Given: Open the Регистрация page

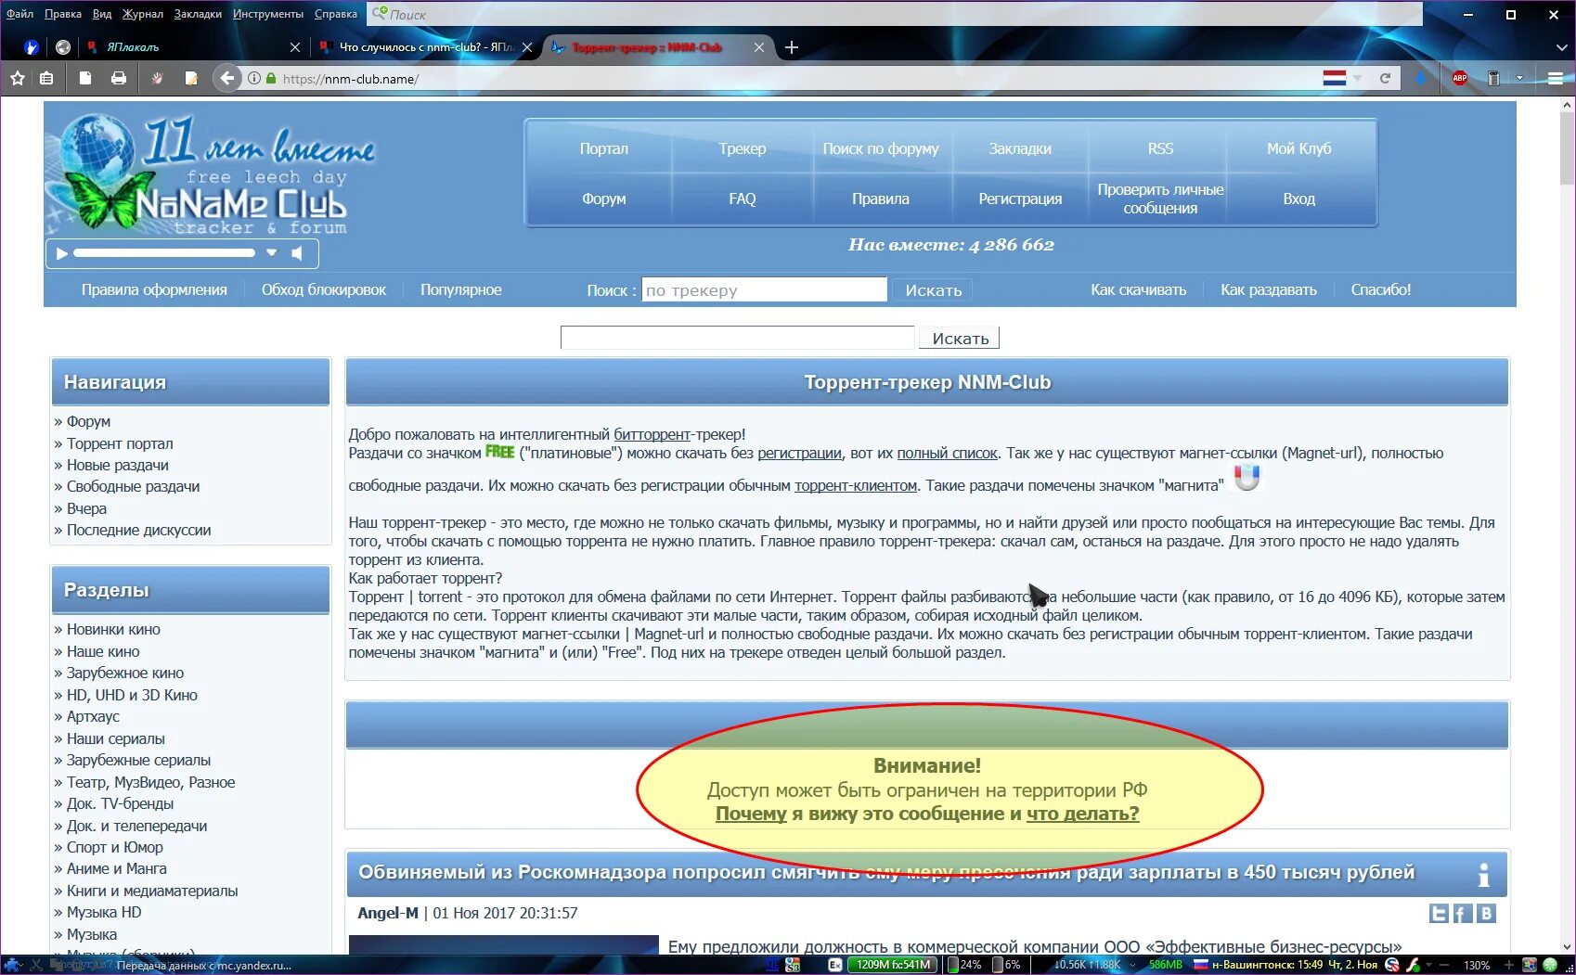Looking at the screenshot, I should (1020, 199).
